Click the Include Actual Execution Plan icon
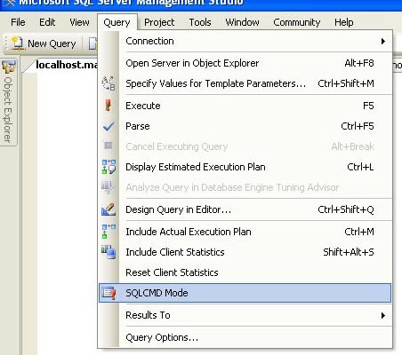402x355 pixels. coord(109,232)
